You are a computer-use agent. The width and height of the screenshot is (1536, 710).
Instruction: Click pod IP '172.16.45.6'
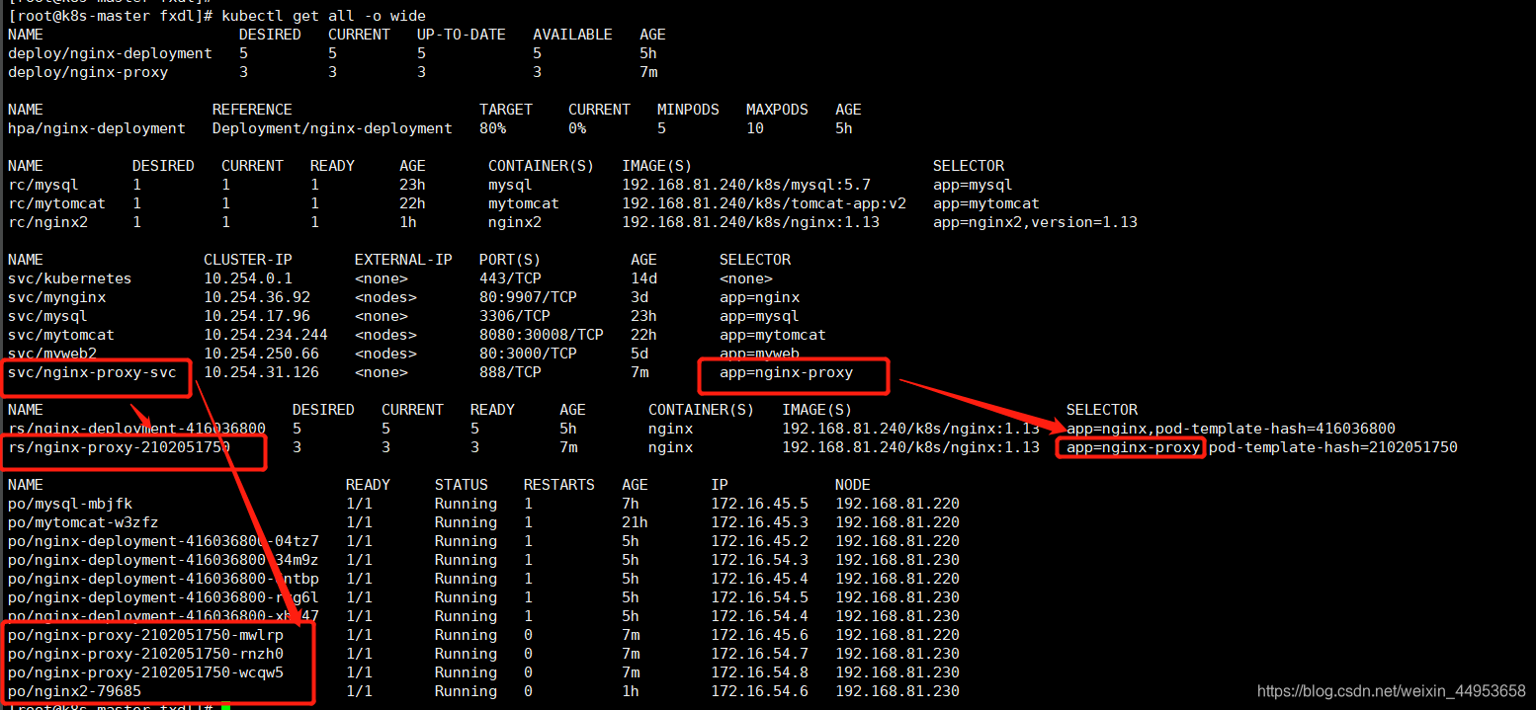click(x=759, y=635)
